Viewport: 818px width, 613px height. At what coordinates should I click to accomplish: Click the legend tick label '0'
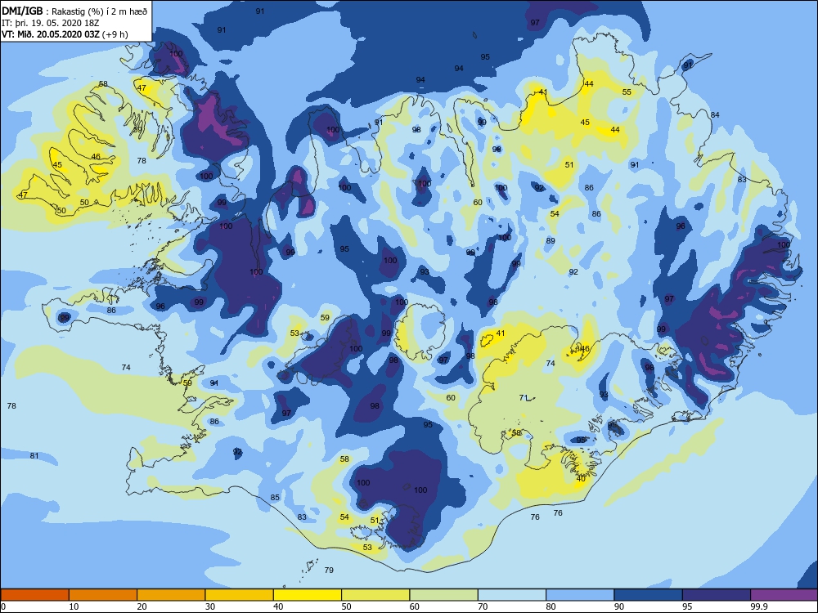coord(3,606)
